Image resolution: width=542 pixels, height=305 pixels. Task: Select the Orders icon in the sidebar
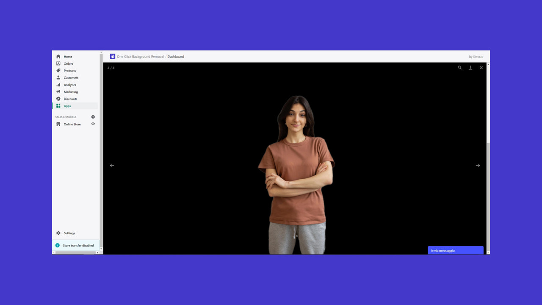[x=58, y=63]
